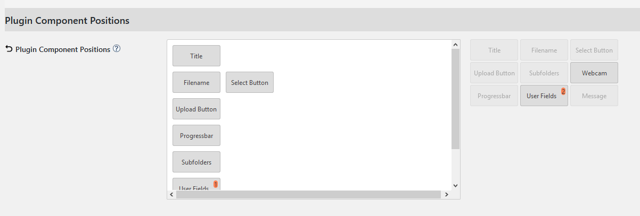Select the Subfolders block inside the layout box
The width and height of the screenshot is (640, 216).
[x=196, y=162]
